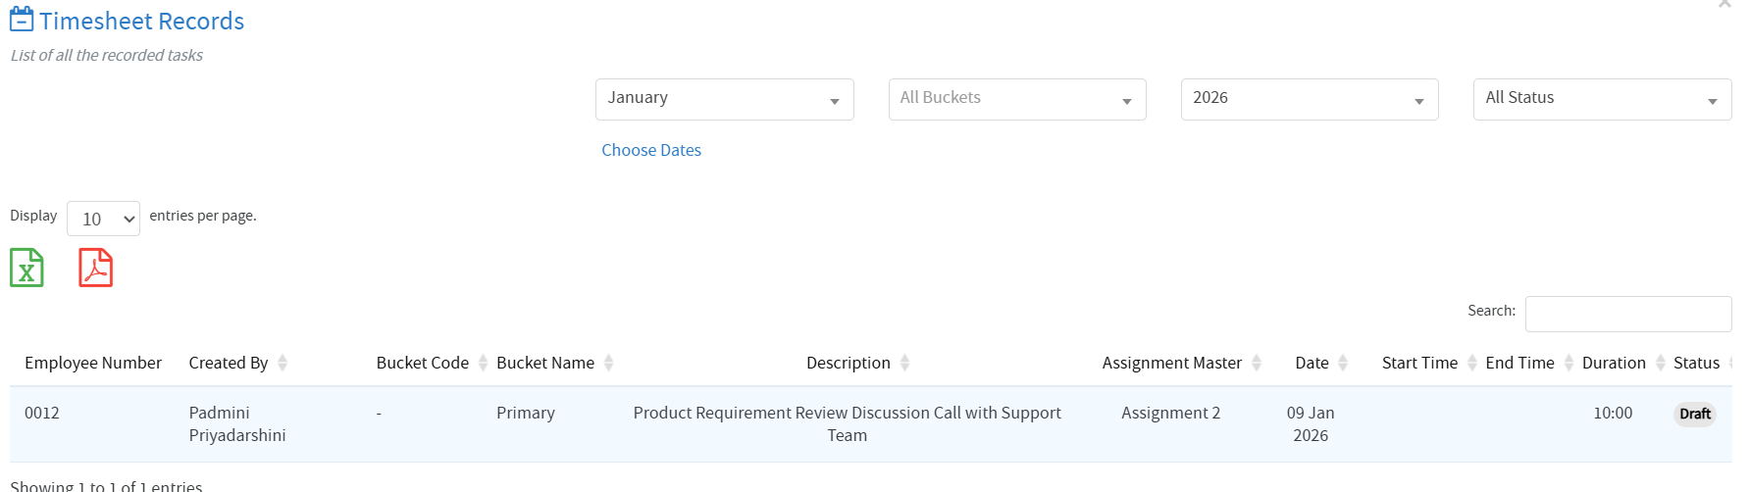This screenshot has height=492, width=1749.
Task: Sort by Start Time column arrows
Action: 1471,364
